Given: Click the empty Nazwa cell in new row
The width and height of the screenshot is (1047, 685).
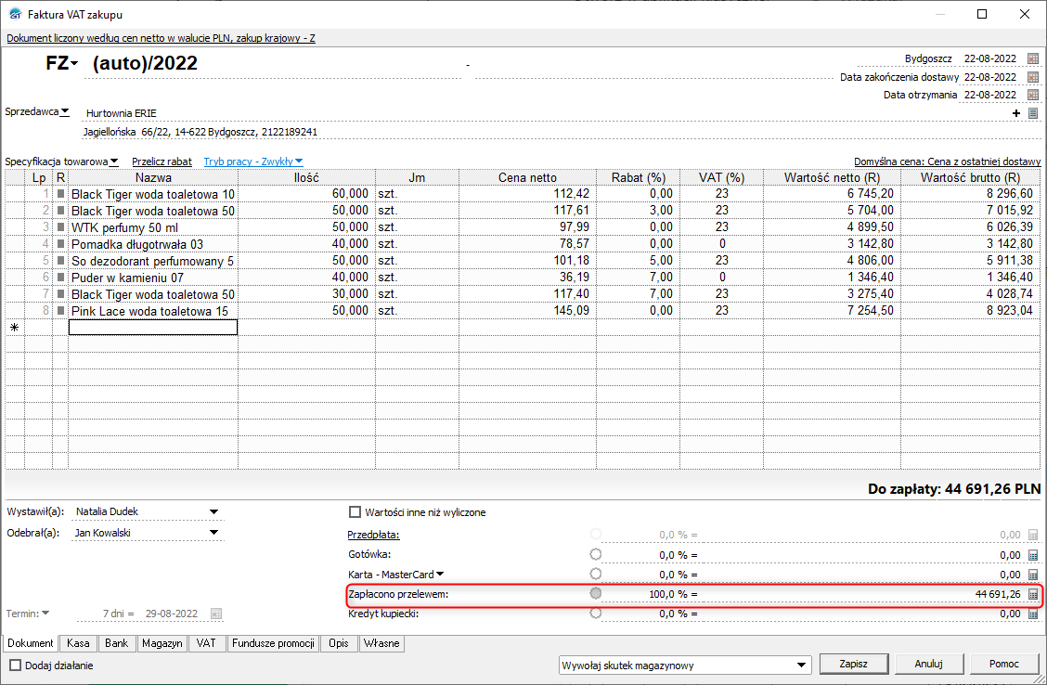Looking at the screenshot, I should click(153, 328).
